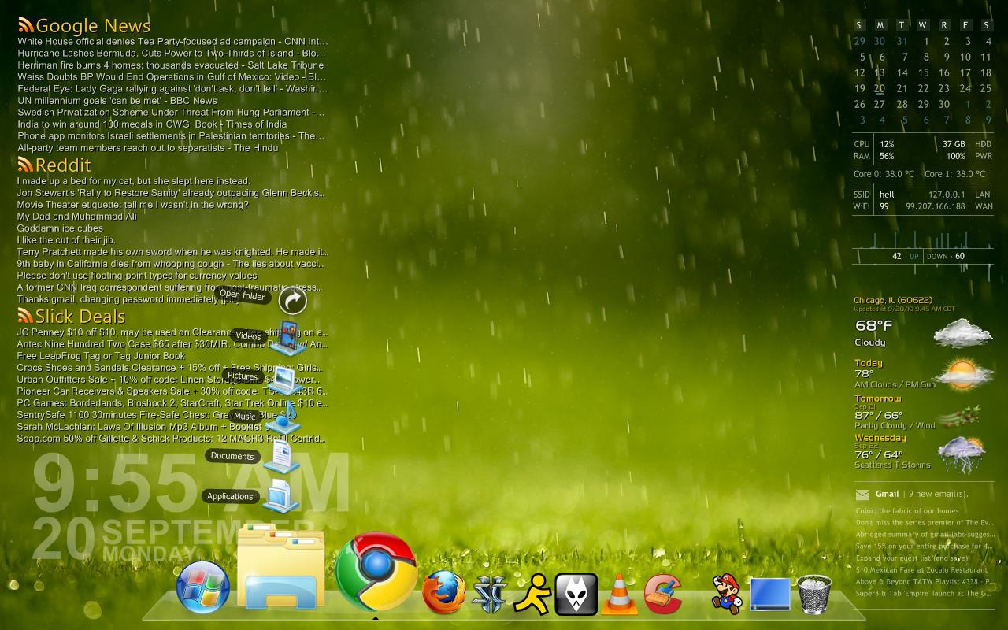1008x630 pixels.
Task: Open the Windows Start orb in dock
Action: [x=203, y=588]
